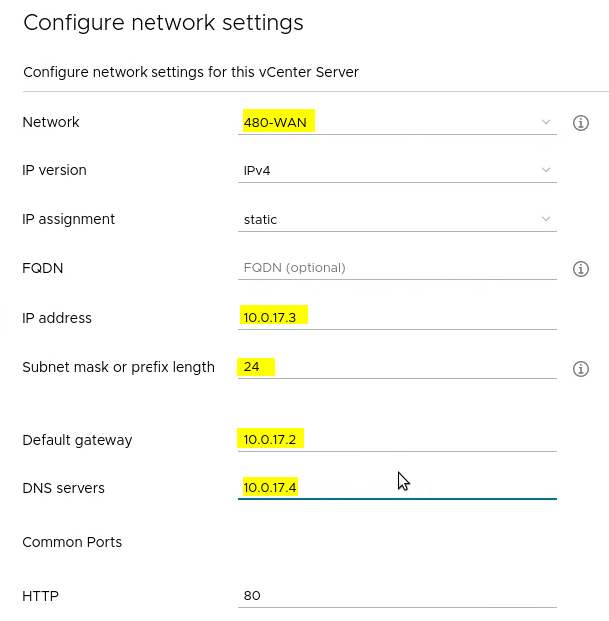
Task: Select the subnet prefix field containing 24
Action: (x=397, y=367)
